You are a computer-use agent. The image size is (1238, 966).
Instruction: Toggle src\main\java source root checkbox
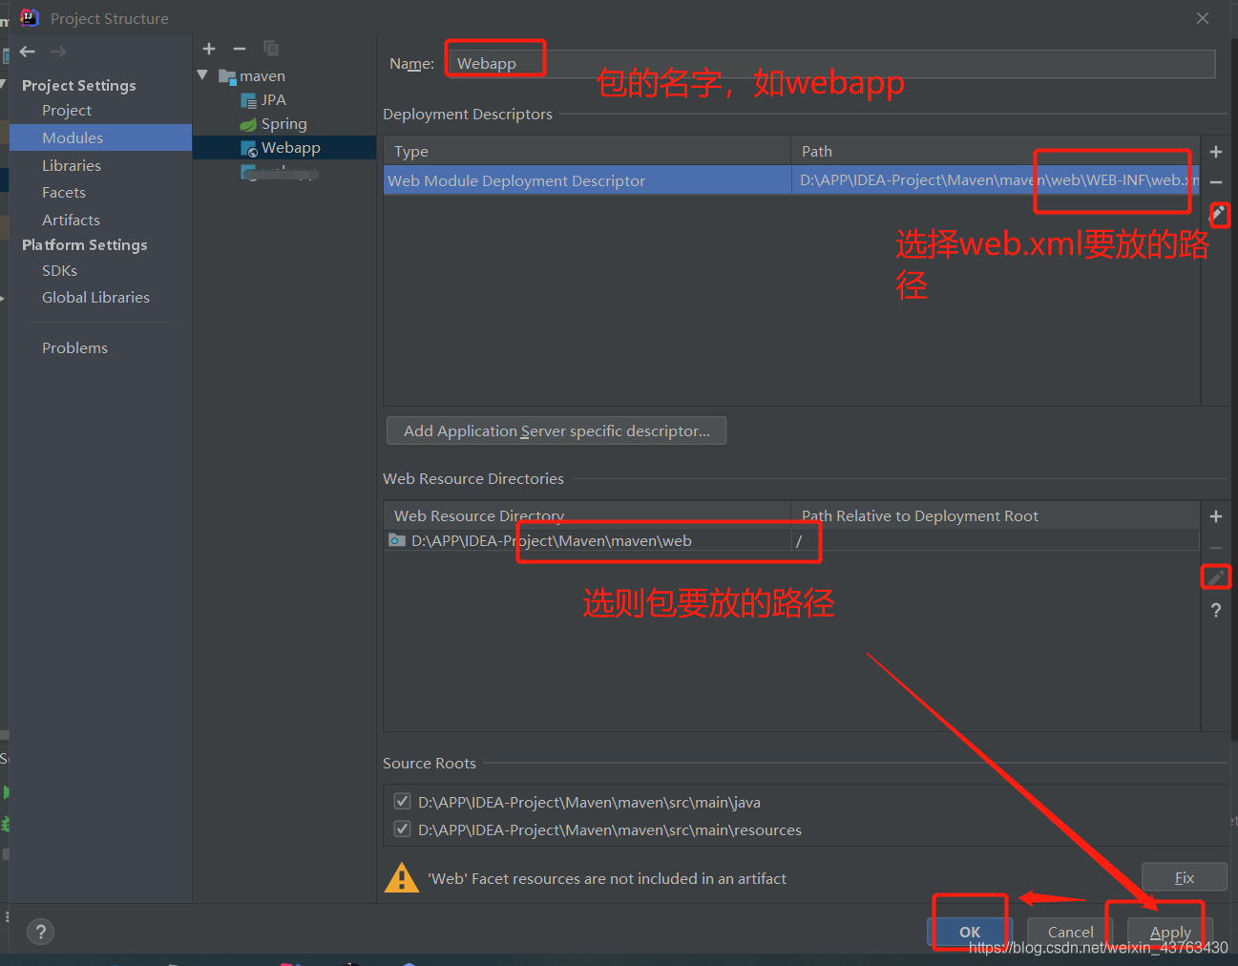[403, 802]
